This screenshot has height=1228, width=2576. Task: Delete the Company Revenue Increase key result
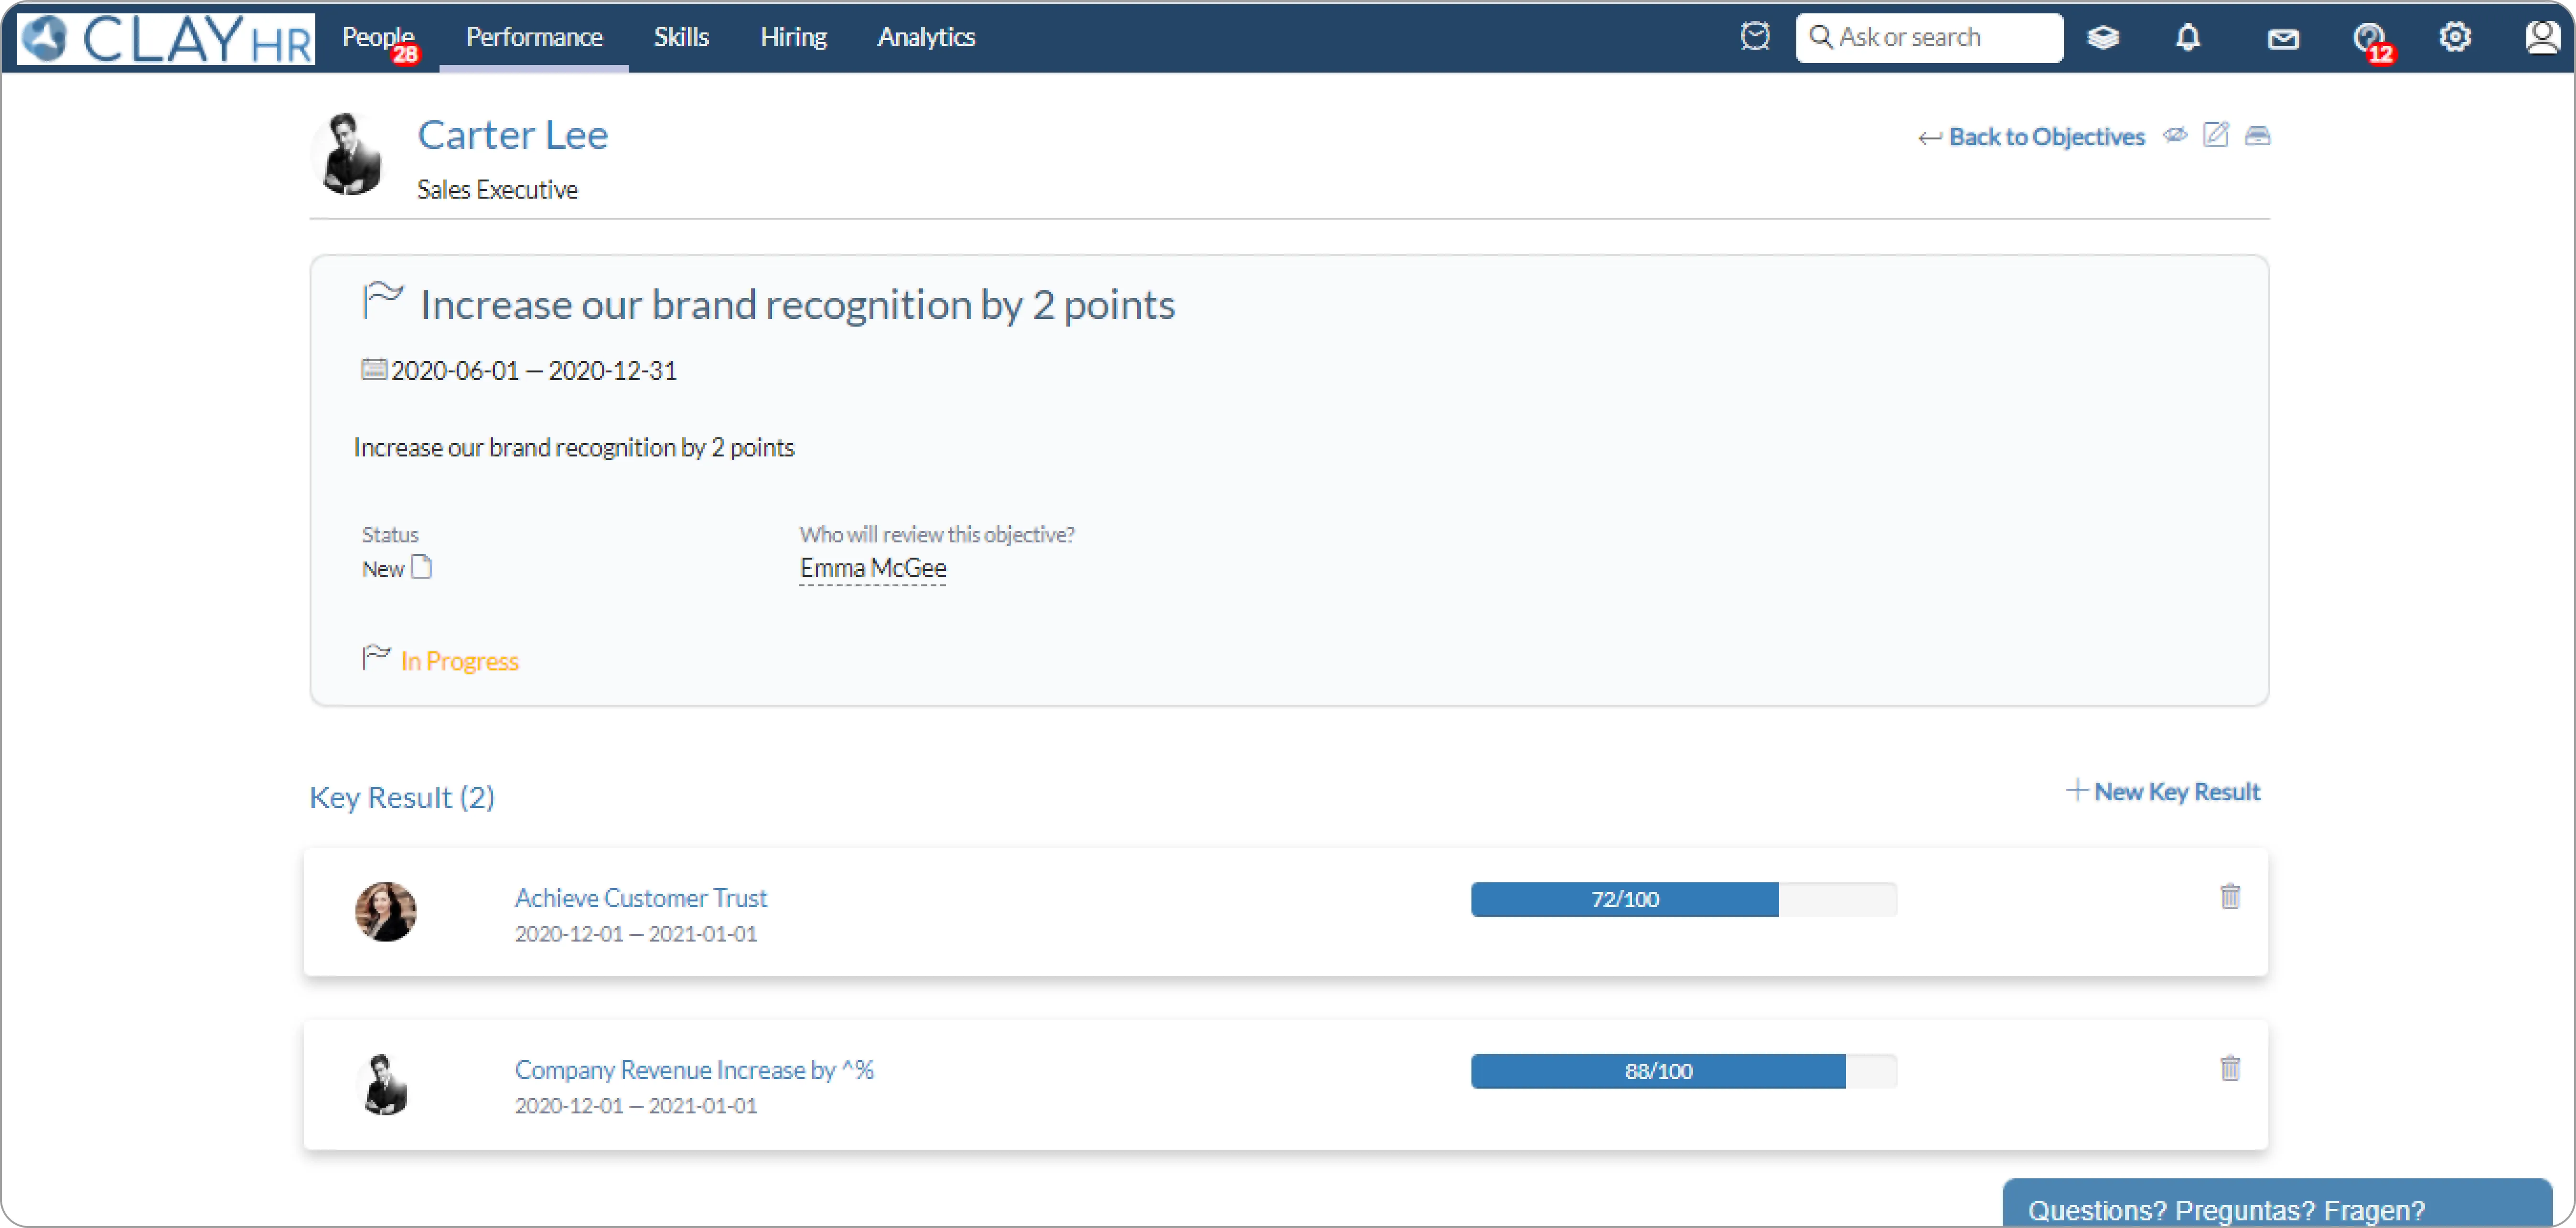pyautogui.click(x=2230, y=1068)
